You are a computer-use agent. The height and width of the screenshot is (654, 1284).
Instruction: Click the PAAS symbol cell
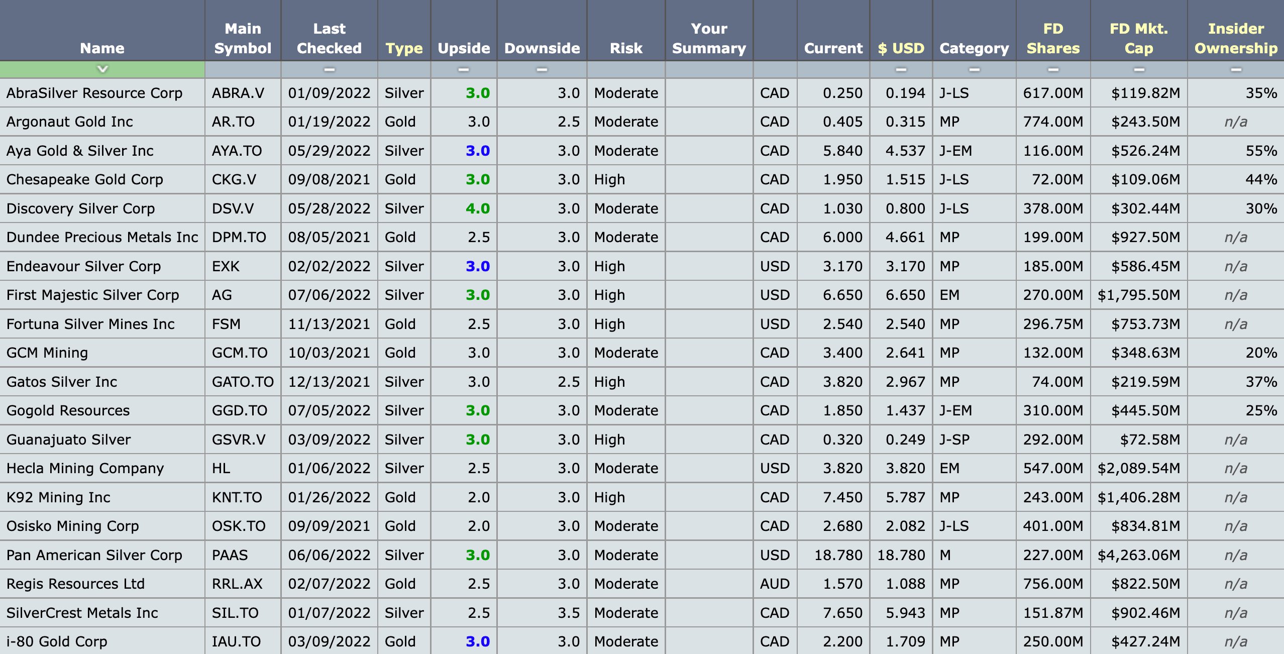point(230,555)
